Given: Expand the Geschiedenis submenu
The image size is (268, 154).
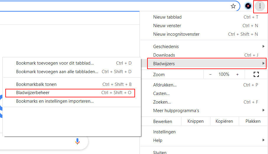Looking at the screenshot, I should pyautogui.click(x=166, y=47).
